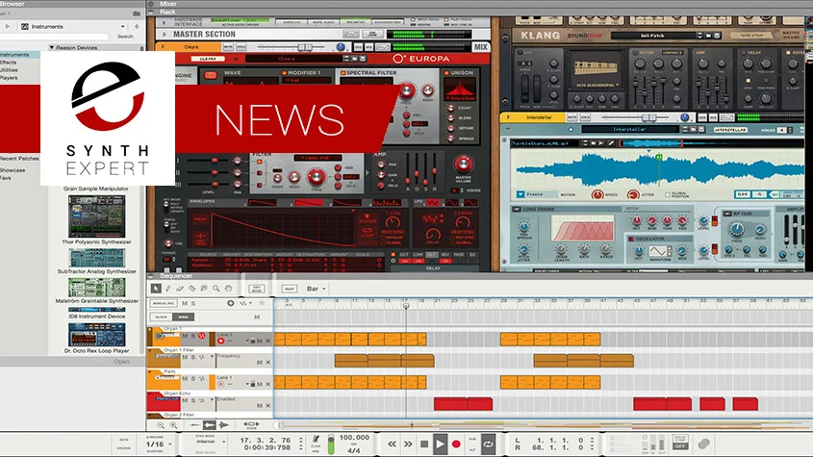Mute the Organ Echo track
Screen dimensions: 813x457
pos(185,400)
